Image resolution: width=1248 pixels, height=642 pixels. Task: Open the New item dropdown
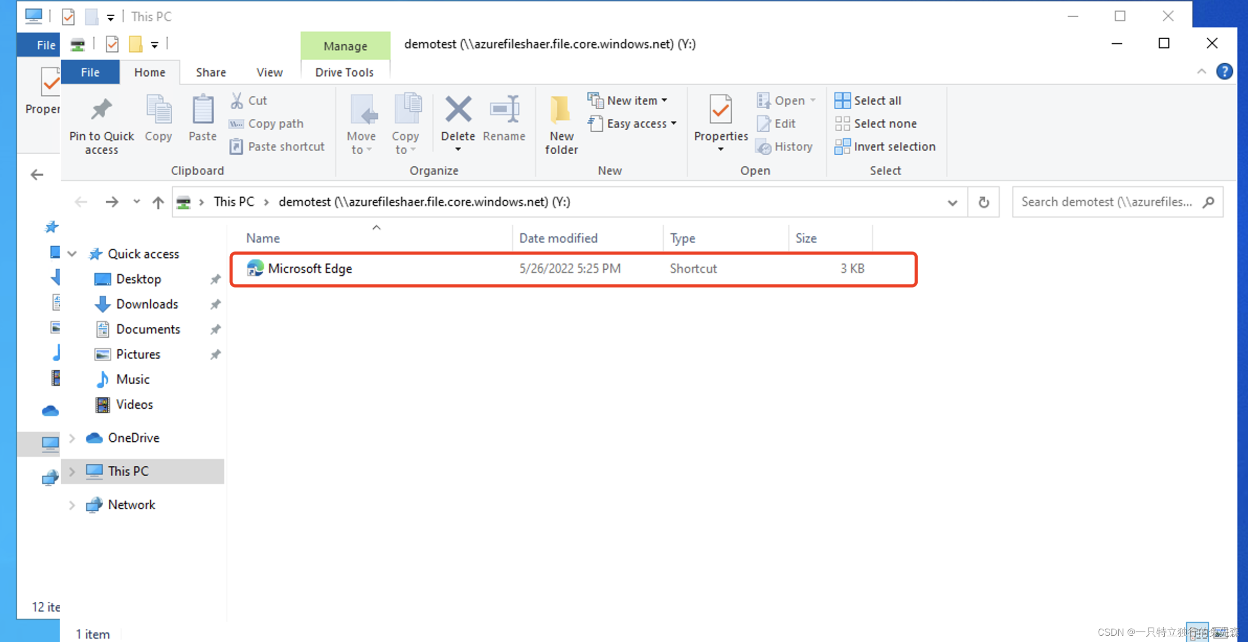pyautogui.click(x=632, y=100)
